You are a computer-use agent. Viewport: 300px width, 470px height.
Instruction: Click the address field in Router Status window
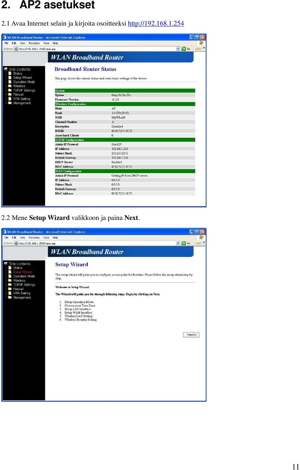97,49
